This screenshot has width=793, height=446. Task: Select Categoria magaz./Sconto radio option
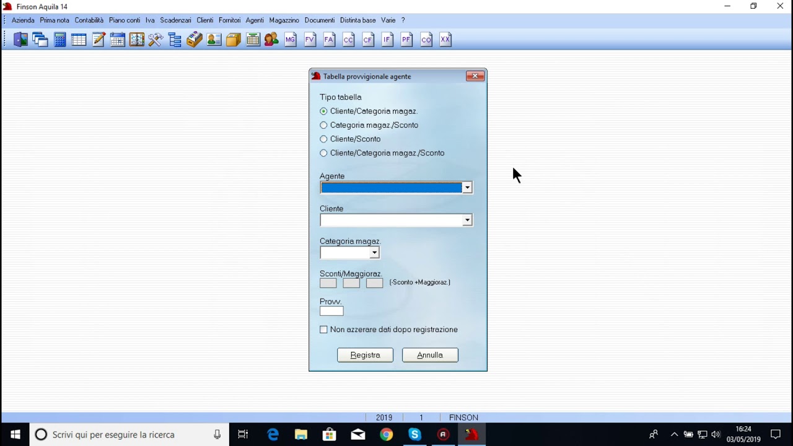(x=323, y=125)
